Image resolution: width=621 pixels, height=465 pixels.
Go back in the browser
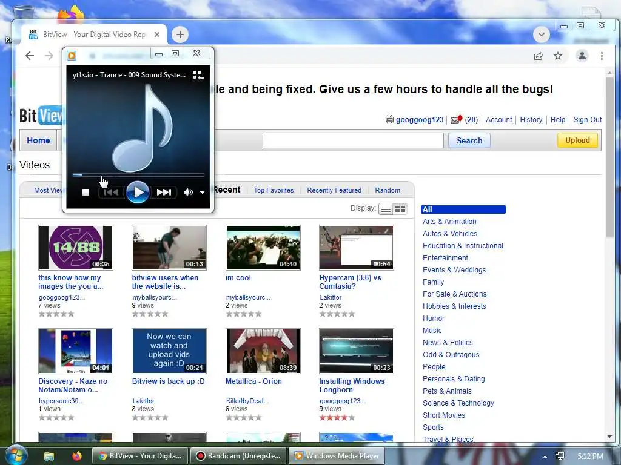30,56
